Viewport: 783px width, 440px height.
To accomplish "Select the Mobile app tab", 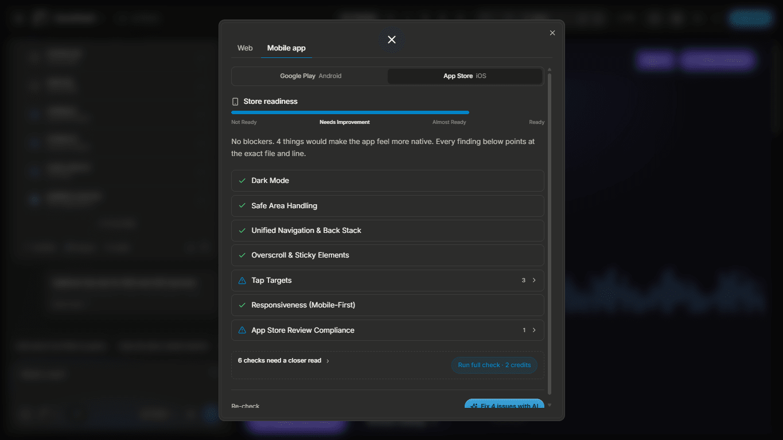I will point(286,48).
